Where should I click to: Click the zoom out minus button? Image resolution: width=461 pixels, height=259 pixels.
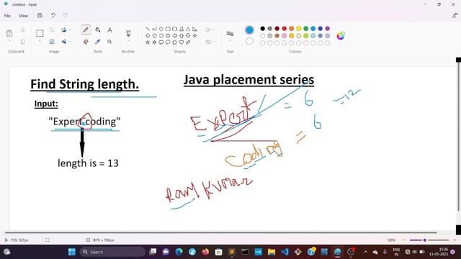[x=403, y=240]
